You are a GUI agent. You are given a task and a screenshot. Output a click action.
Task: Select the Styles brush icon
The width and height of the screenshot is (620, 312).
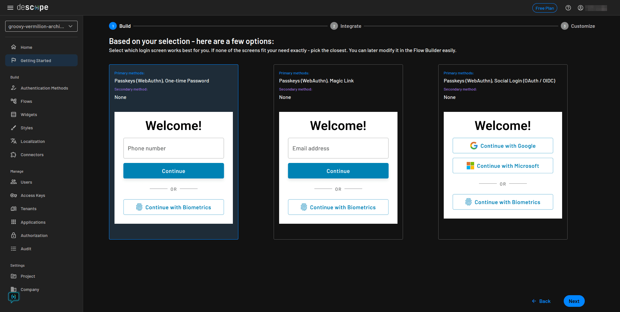coord(13,128)
